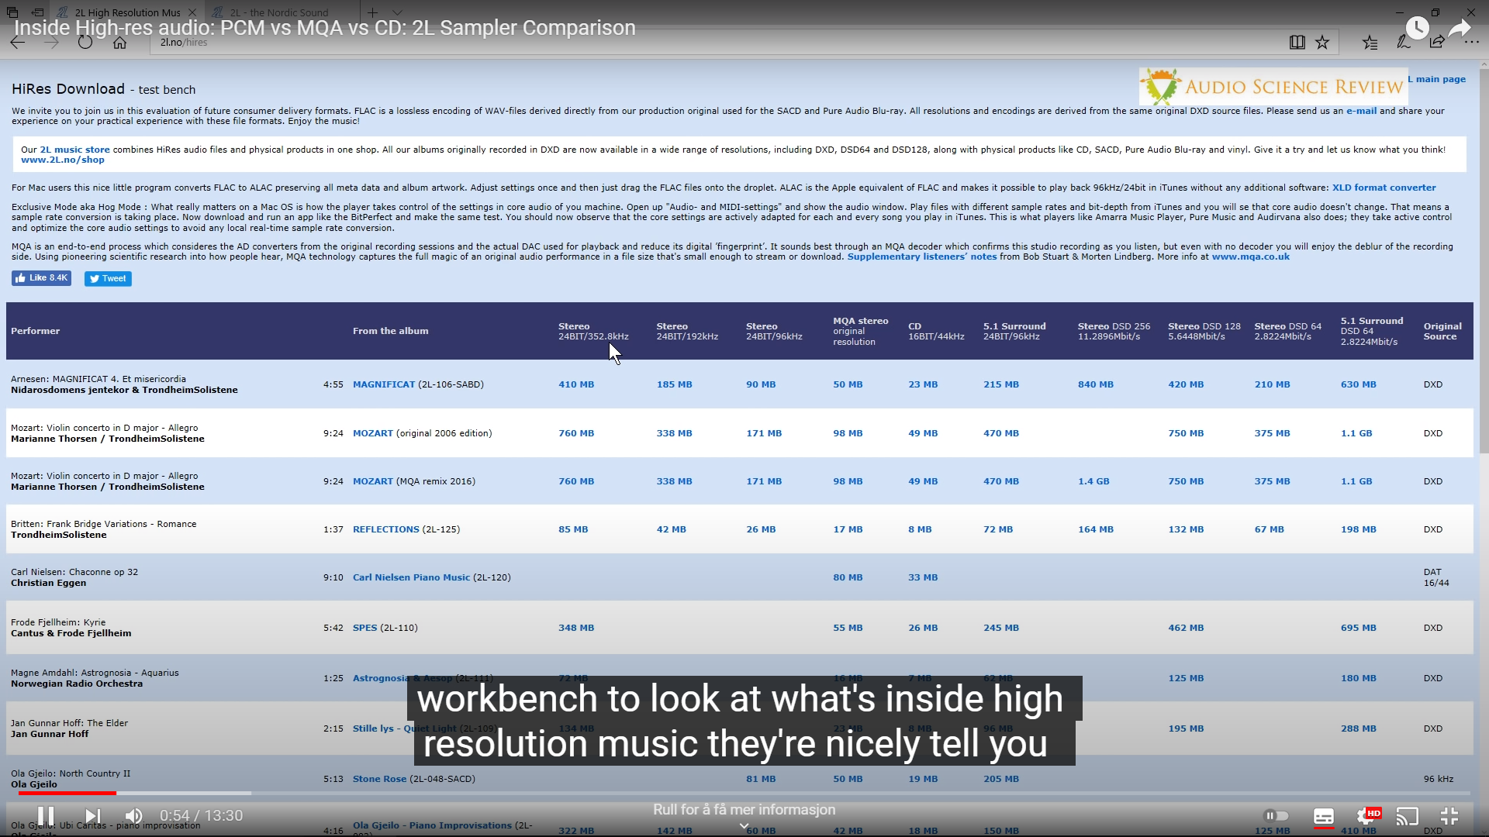Open XLD format converter link
1489x837 pixels.
coord(1384,188)
